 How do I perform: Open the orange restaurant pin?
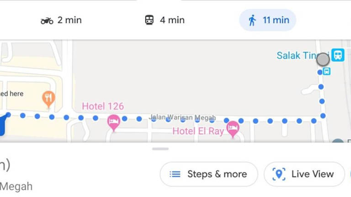click(48, 98)
